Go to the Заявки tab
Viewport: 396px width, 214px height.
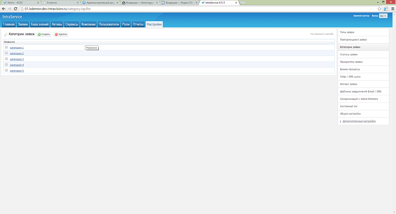(23, 24)
